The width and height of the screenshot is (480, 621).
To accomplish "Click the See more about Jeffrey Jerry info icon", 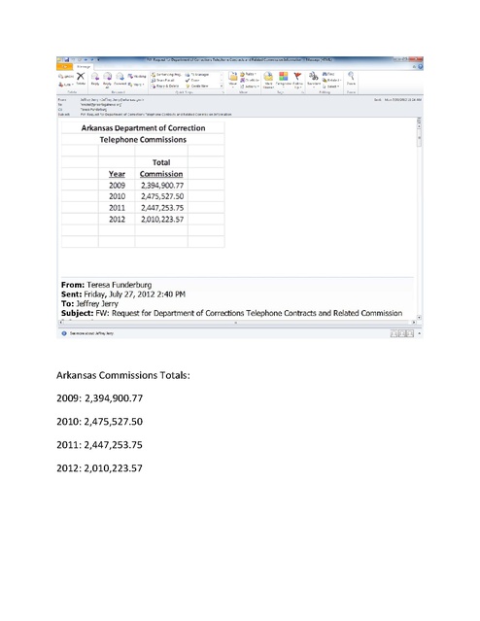I will tap(64, 333).
